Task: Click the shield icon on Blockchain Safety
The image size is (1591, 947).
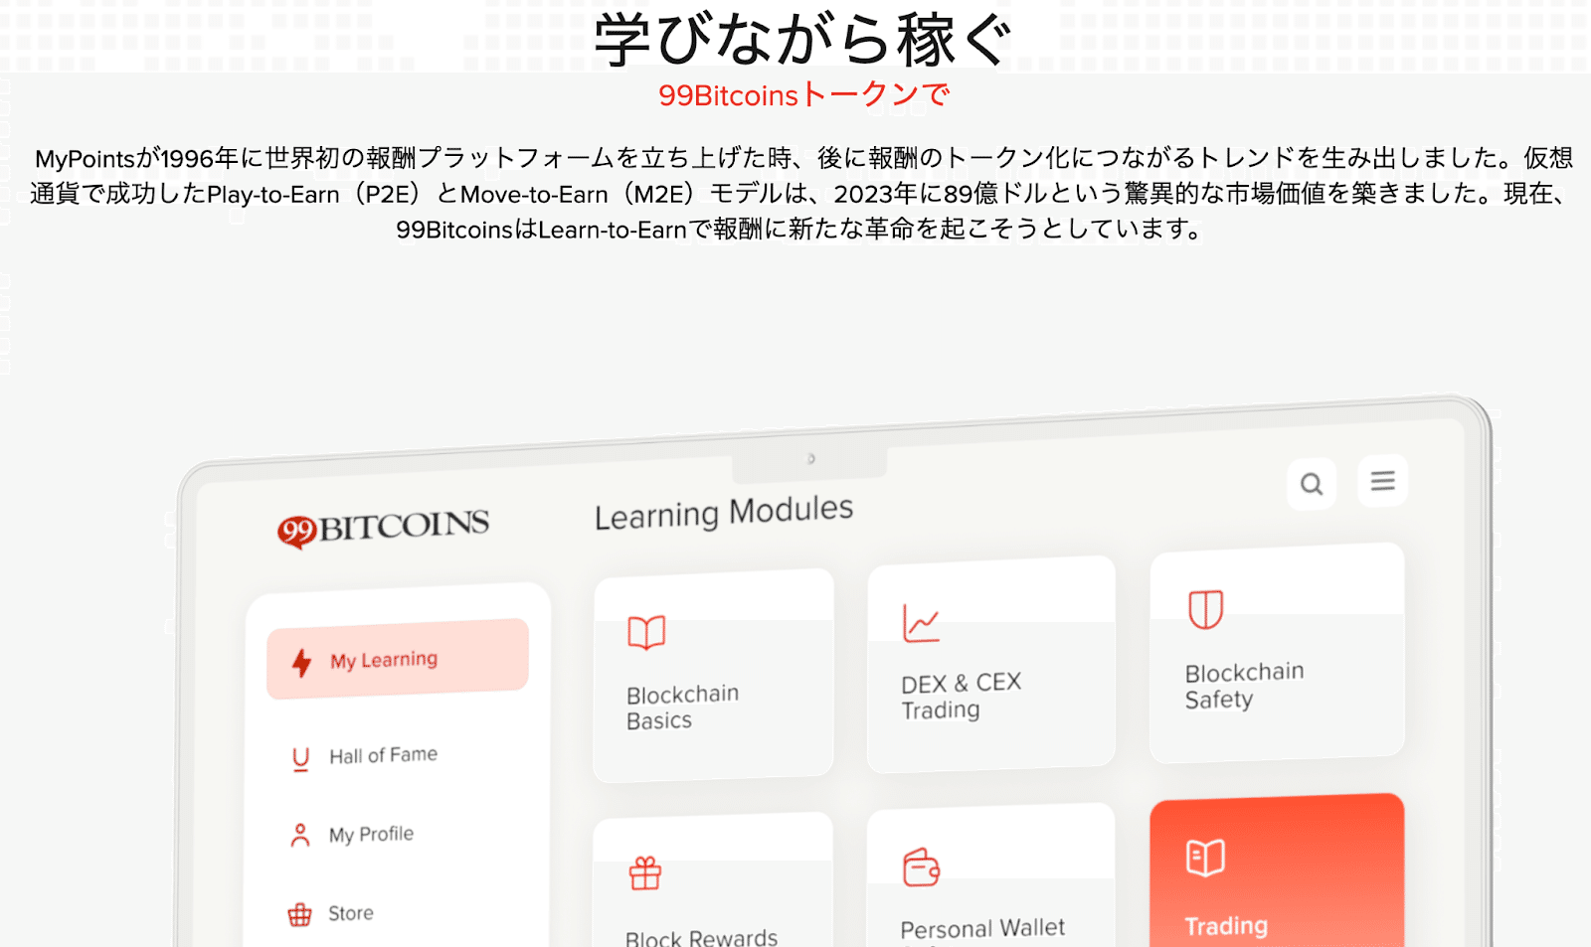Action: click(1205, 609)
